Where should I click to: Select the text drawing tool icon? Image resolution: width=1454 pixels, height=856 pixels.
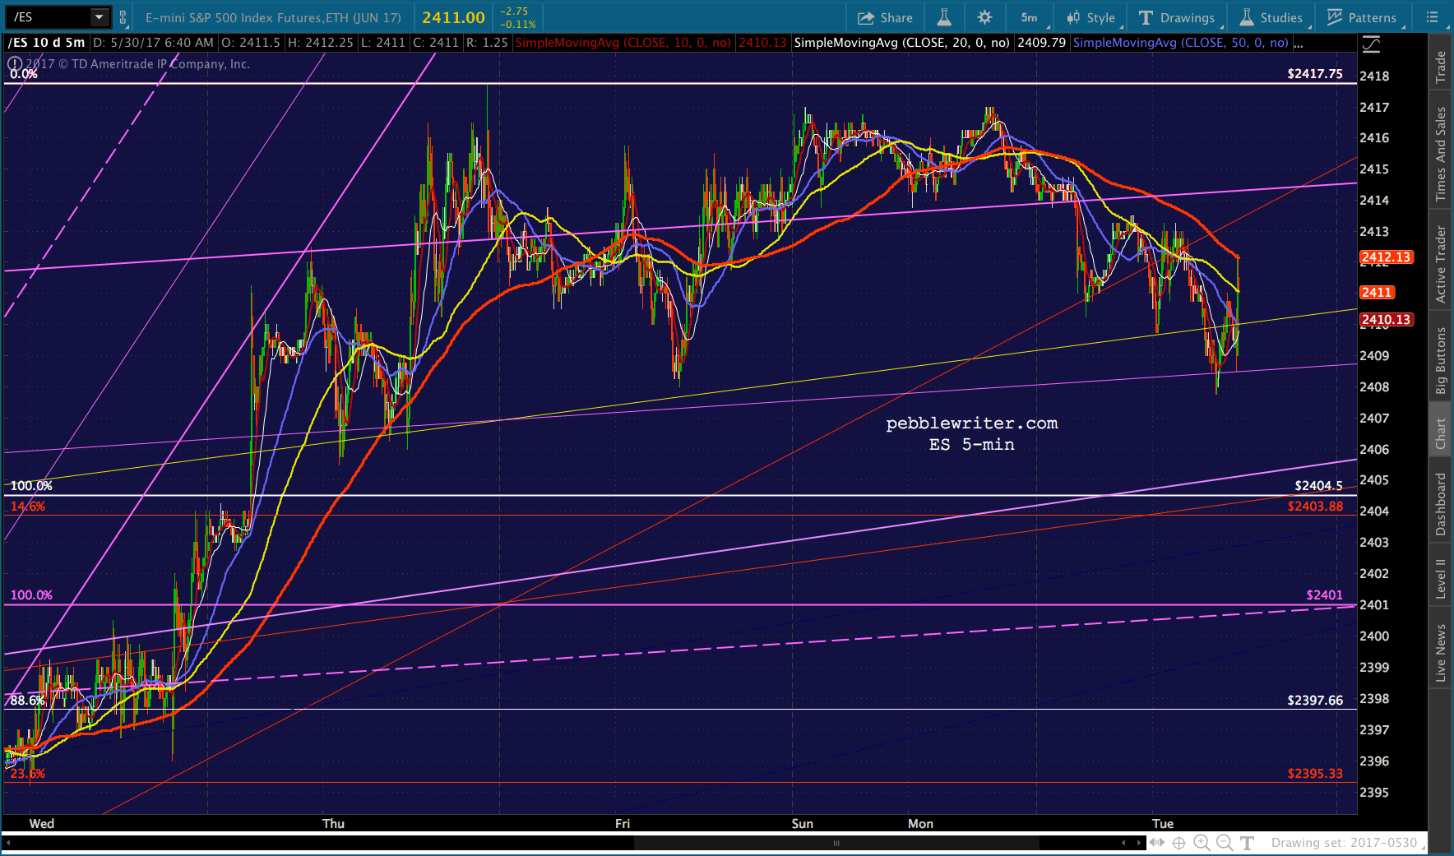[x=1247, y=843]
